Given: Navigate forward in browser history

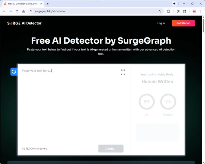Looking at the screenshot, I should click(11, 11).
